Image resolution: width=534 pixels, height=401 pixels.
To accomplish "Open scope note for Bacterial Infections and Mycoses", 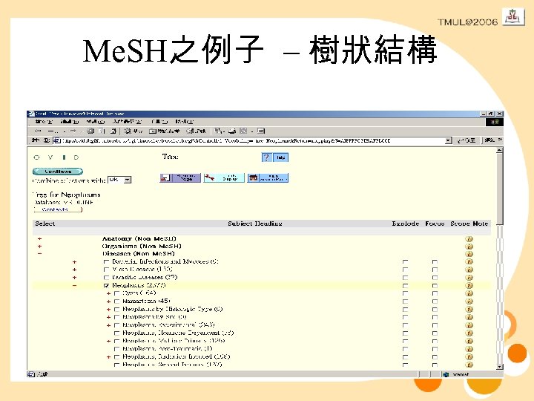I will 469,262.
